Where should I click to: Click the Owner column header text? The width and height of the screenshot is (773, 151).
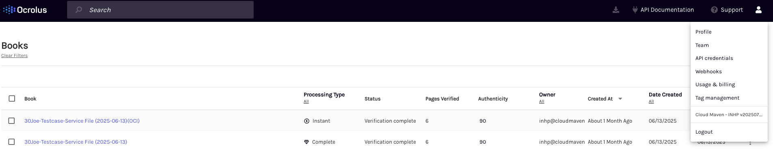(x=547, y=95)
